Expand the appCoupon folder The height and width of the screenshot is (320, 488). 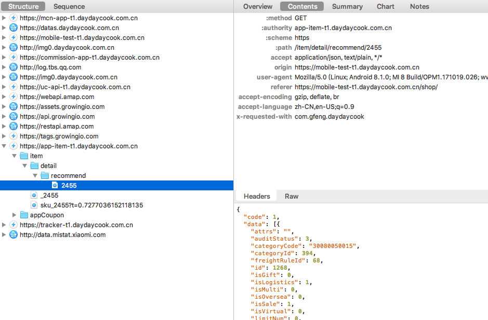[15, 215]
